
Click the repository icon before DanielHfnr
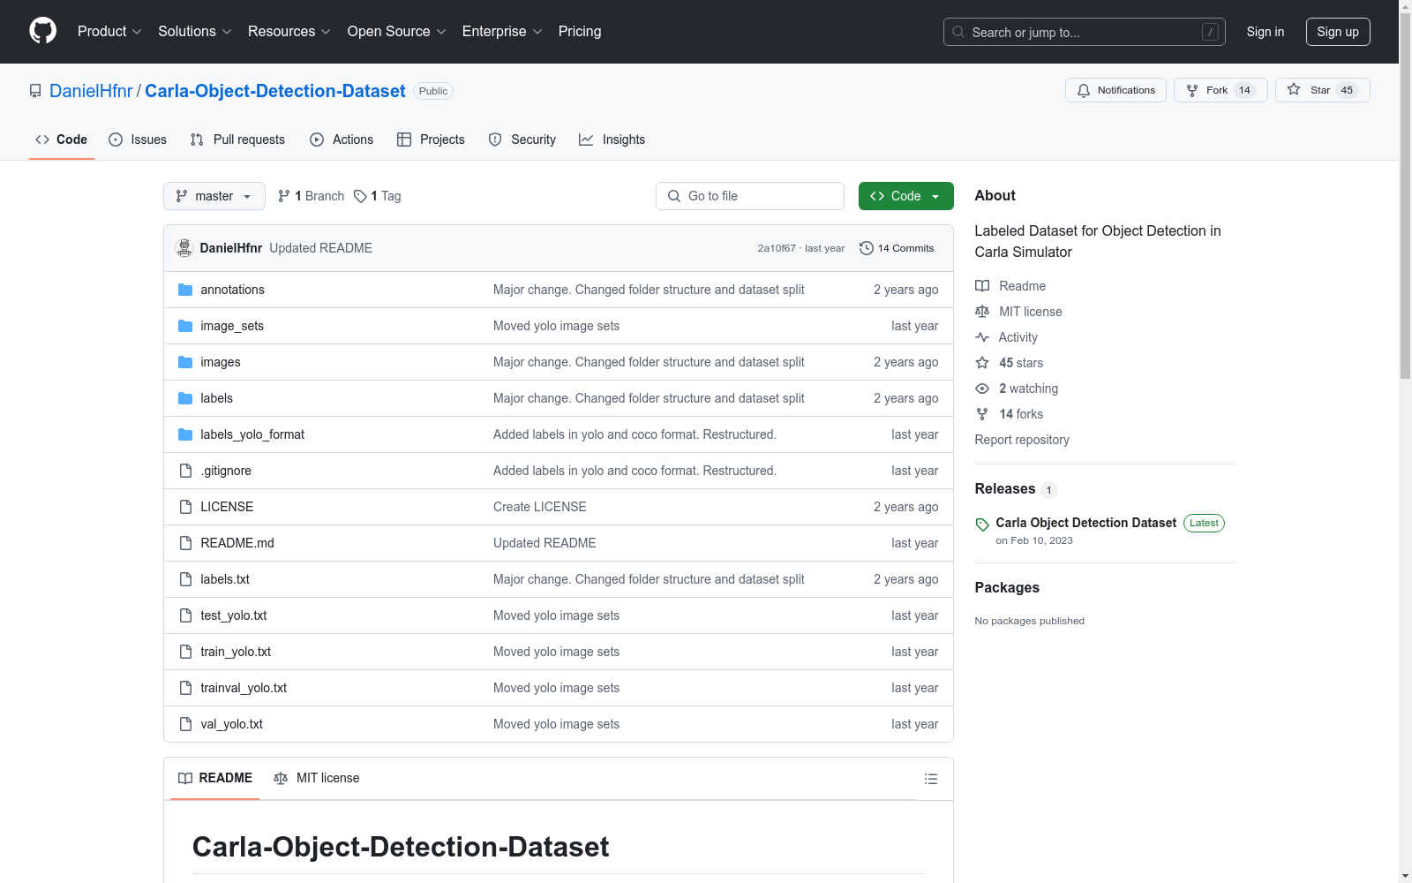click(x=35, y=91)
